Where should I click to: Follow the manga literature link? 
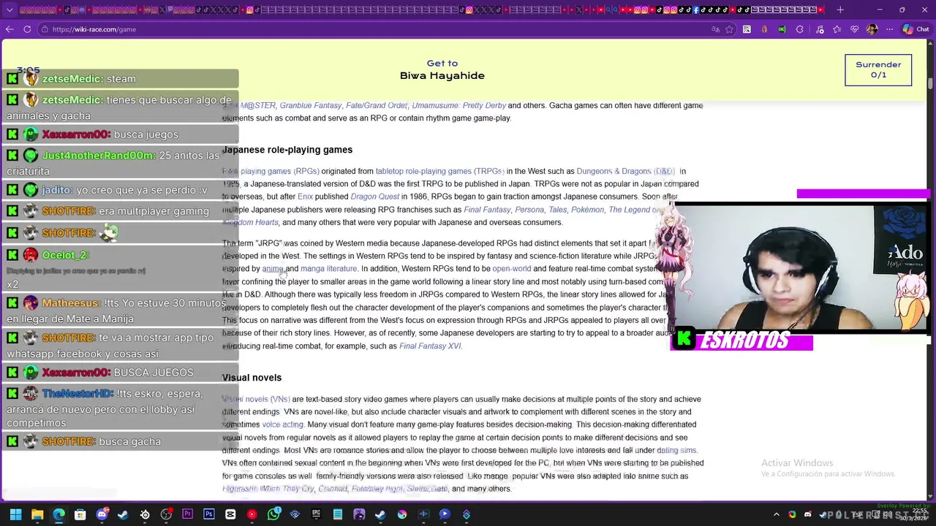[328, 269]
